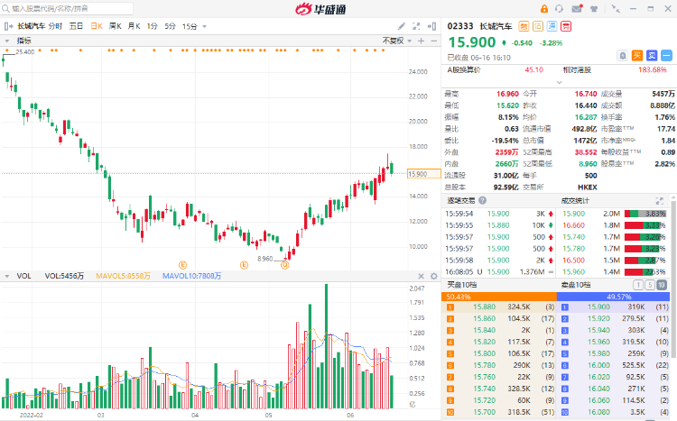677x421 pixels.
Task: Click the 49.57% sell ratio bar
Action: pyautogui.click(x=613, y=297)
